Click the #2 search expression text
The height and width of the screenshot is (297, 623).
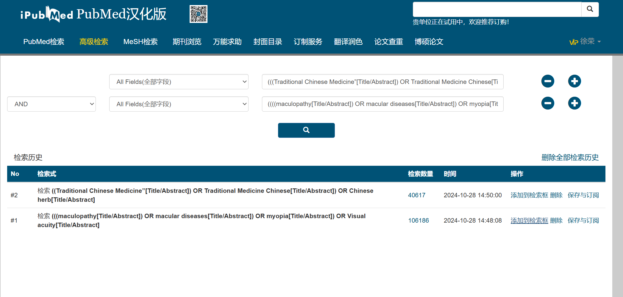pos(205,195)
